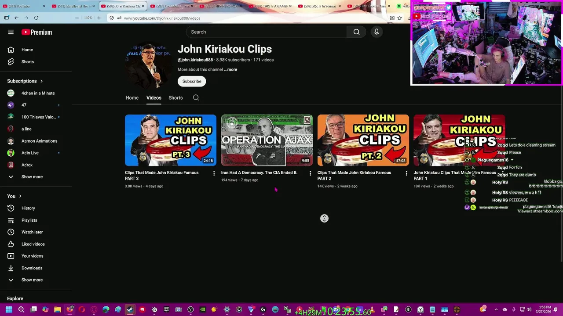Click the Clips PART 3 video thumbnail
563x316 pixels.
click(x=171, y=140)
